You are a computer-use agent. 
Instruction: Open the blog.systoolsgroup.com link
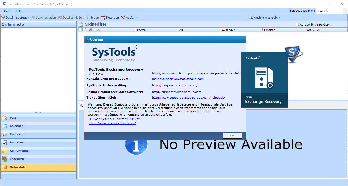[x=175, y=85]
